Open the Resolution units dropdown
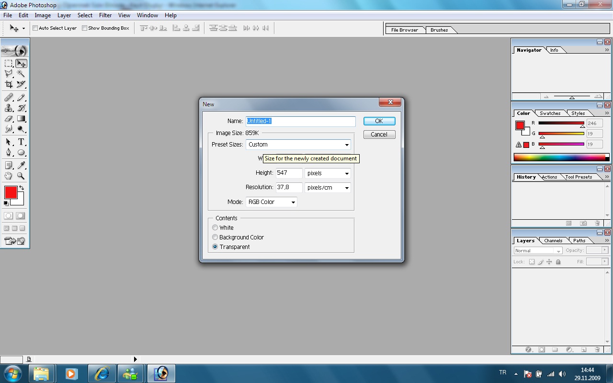Image resolution: width=613 pixels, height=383 pixels. (x=328, y=188)
